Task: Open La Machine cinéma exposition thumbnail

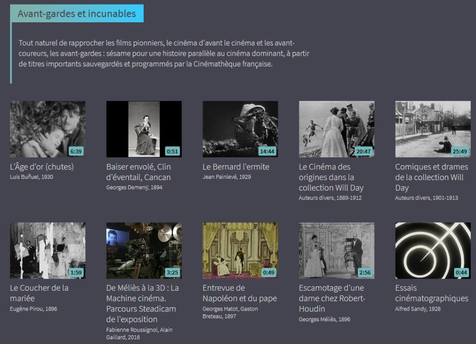Action: coord(144,250)
